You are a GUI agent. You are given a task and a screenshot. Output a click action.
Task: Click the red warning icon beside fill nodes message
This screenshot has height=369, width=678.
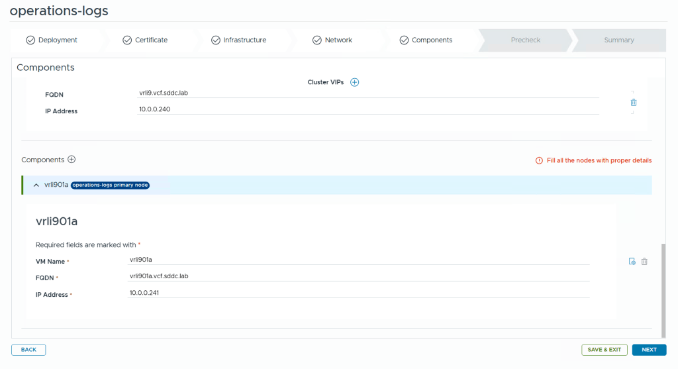(539, 160)
